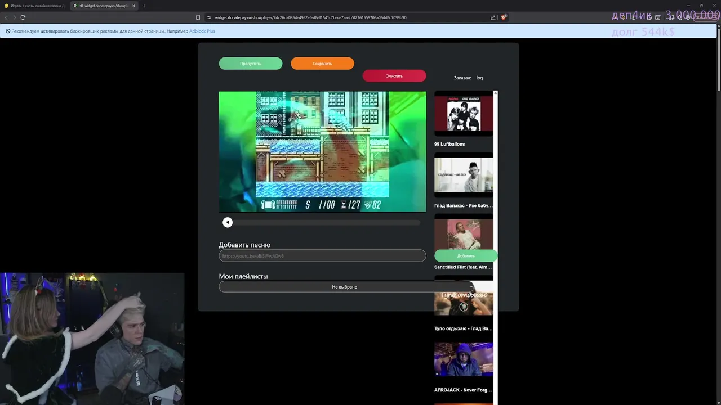Switch to the casino slots tab

click(35, 6)
